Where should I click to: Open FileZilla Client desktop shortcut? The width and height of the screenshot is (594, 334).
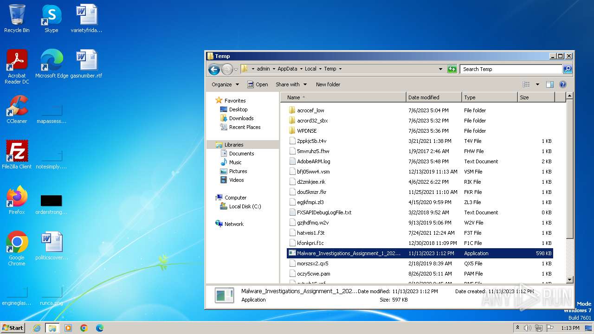click(x=17, y=154)
